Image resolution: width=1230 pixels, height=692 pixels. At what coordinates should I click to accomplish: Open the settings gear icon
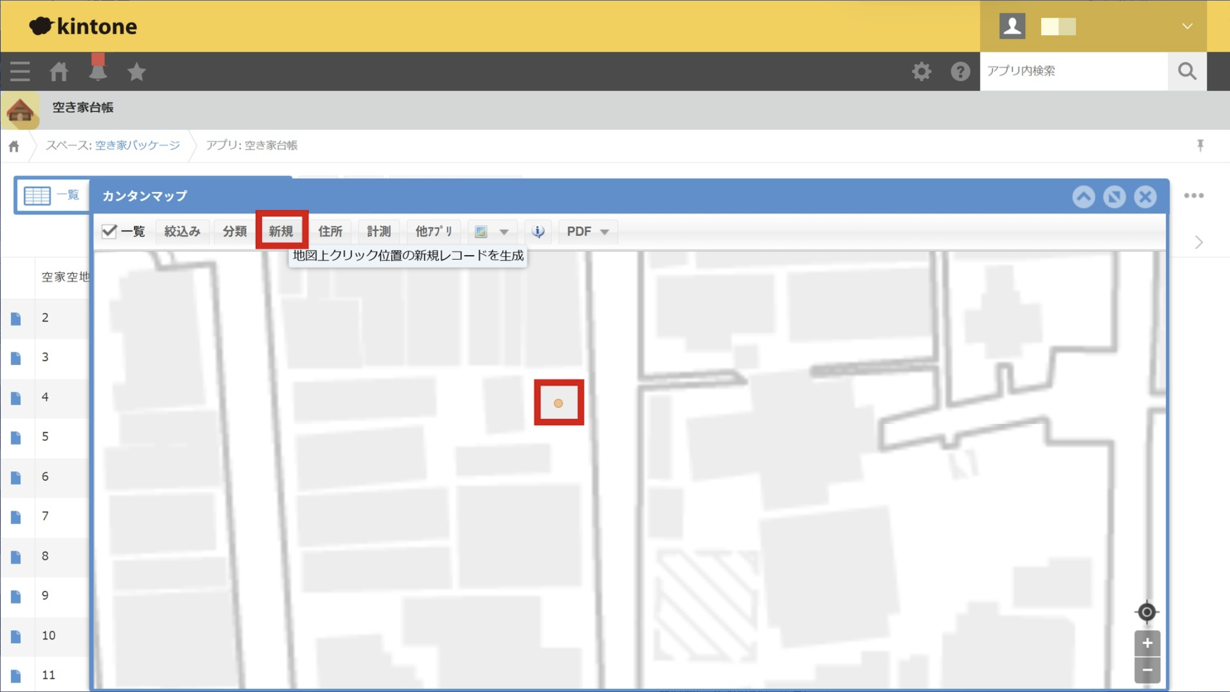click(921, 71)
